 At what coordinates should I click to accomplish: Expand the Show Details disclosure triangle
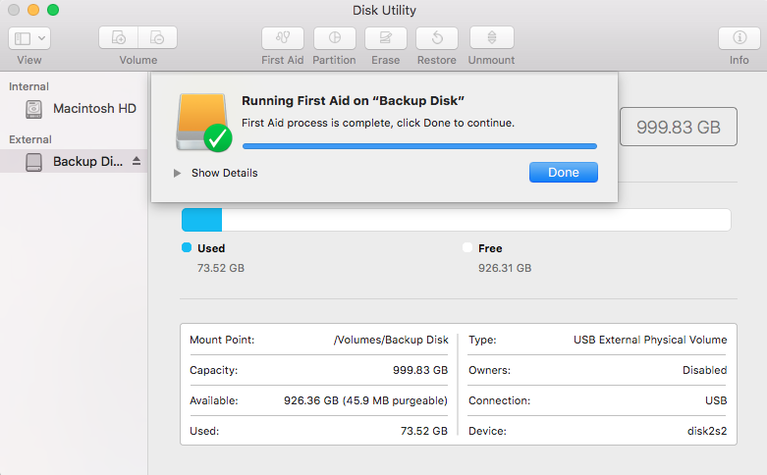pos(177,173)
